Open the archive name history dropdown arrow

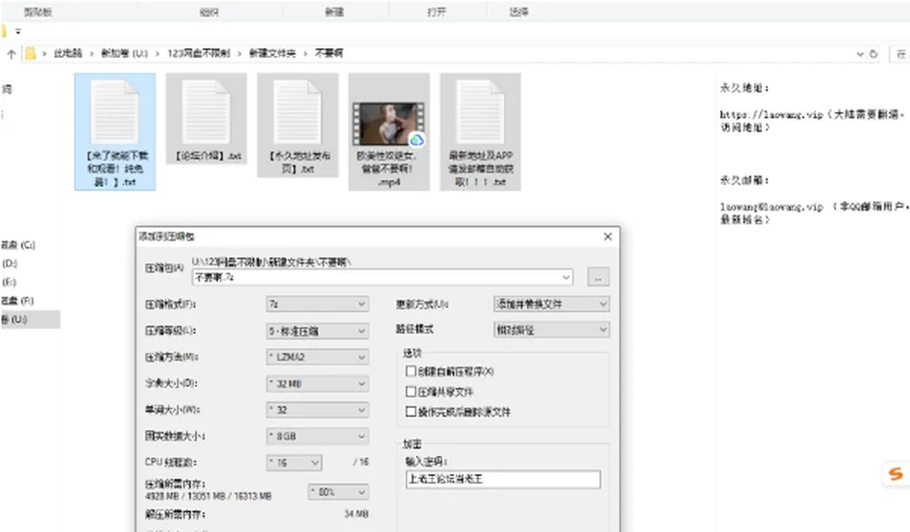coord(566,278)
